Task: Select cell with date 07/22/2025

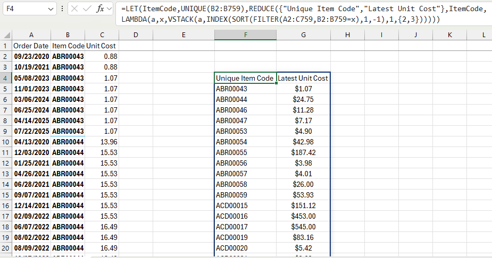Action: (x=31, y=131)
